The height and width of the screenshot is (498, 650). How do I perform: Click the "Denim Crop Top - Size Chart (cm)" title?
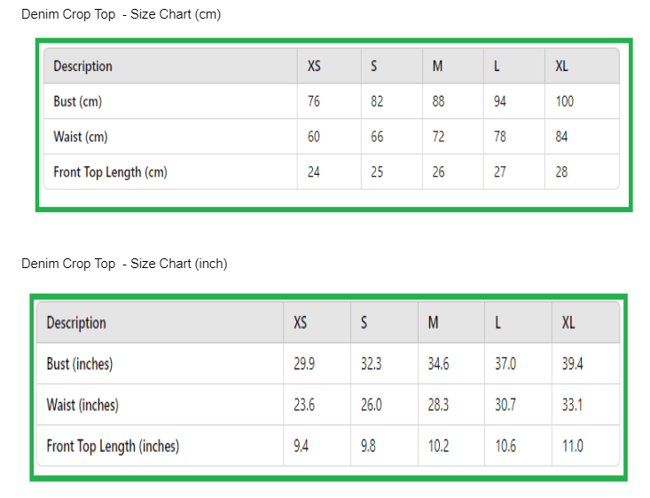[121, 14]
